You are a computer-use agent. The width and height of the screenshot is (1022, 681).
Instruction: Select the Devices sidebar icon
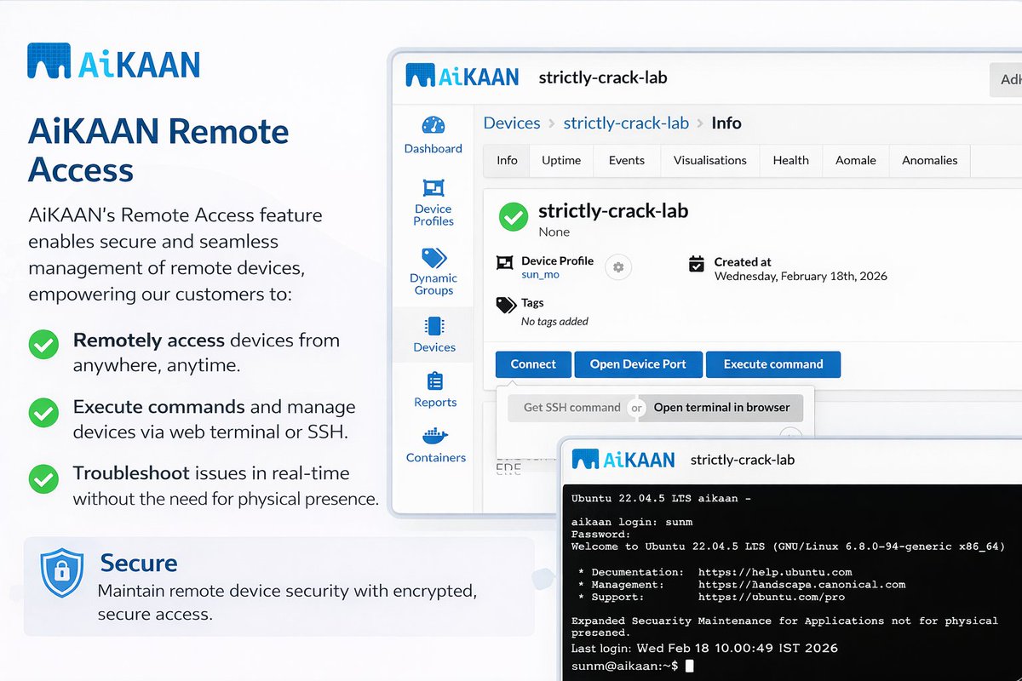pos(434,326)
